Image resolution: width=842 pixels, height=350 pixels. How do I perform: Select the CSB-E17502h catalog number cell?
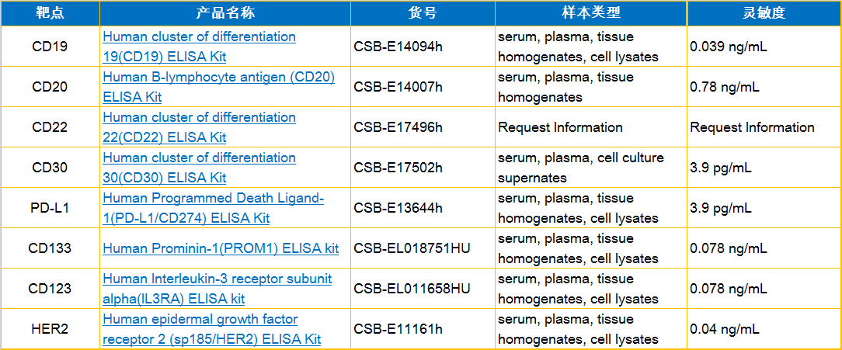(x=398, y=168)
